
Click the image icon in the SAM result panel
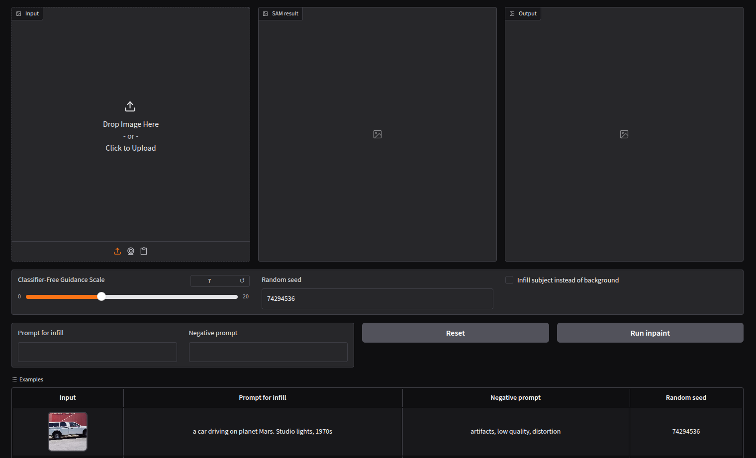coord(377,134)
